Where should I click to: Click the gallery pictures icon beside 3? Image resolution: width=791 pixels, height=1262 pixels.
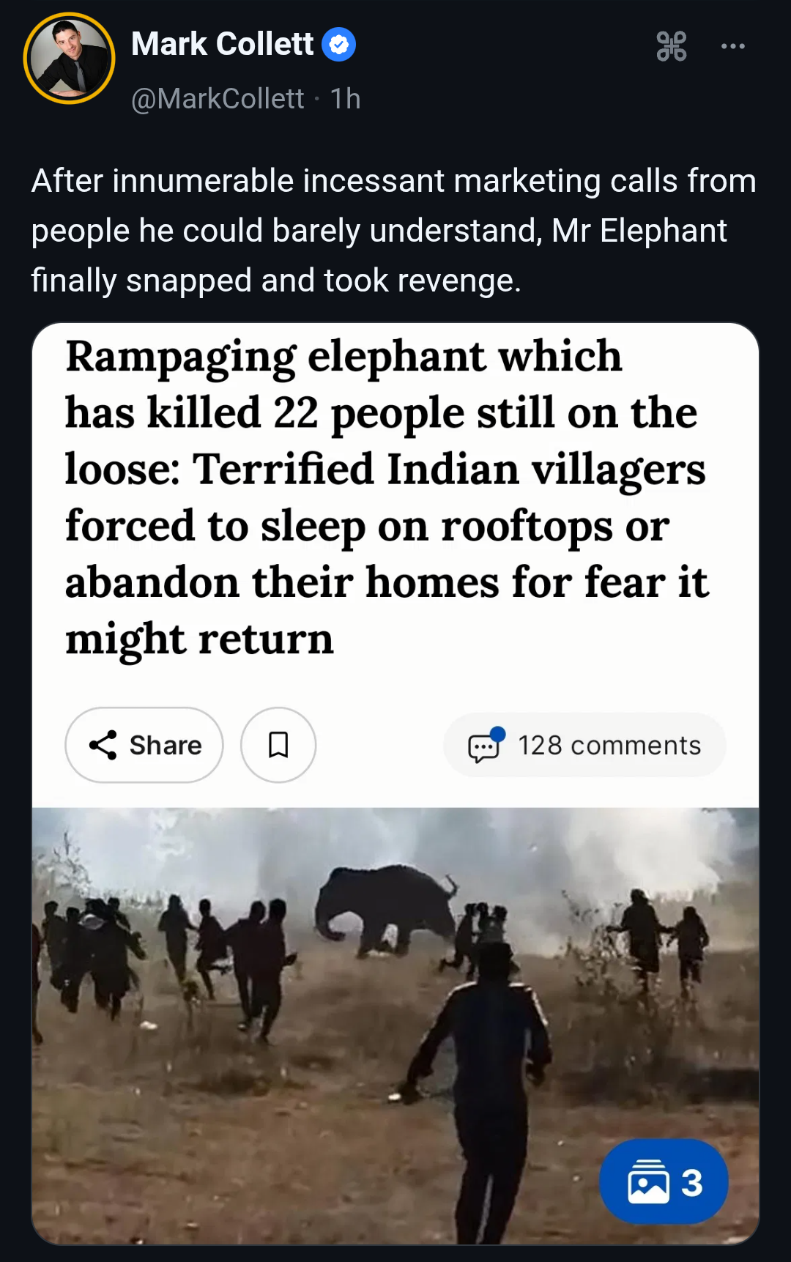[x=648, y=1181]
